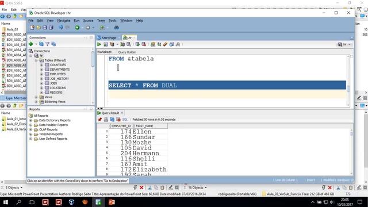Select the Query Result tab
This screenshot has height=207, width=368.
[110, 113]
